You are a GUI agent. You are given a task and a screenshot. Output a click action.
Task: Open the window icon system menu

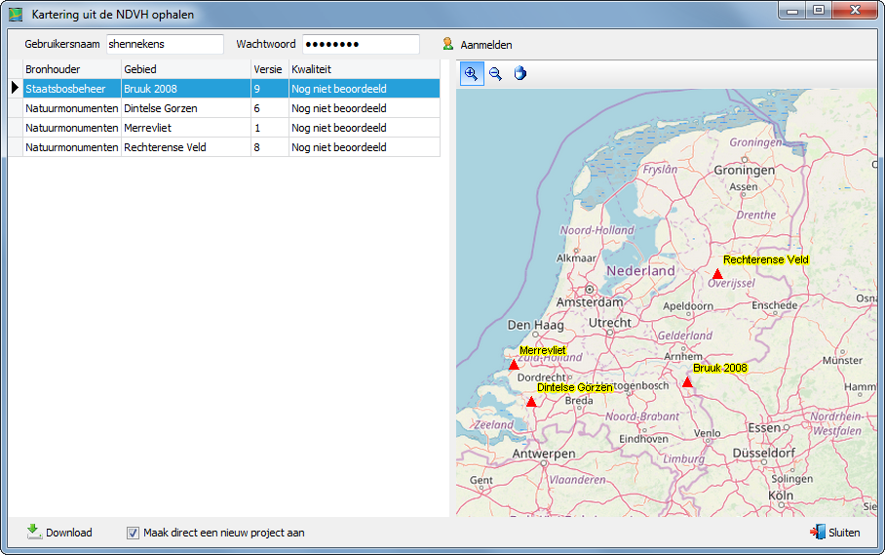(x=16, y=15)
